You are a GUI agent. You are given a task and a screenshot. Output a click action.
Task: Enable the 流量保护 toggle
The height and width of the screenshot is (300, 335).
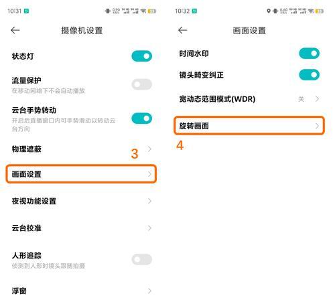[x=142, y=84]
